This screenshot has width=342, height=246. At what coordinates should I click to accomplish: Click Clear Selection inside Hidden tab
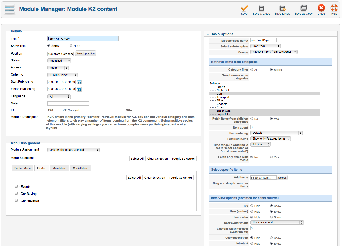coord(155,178)
